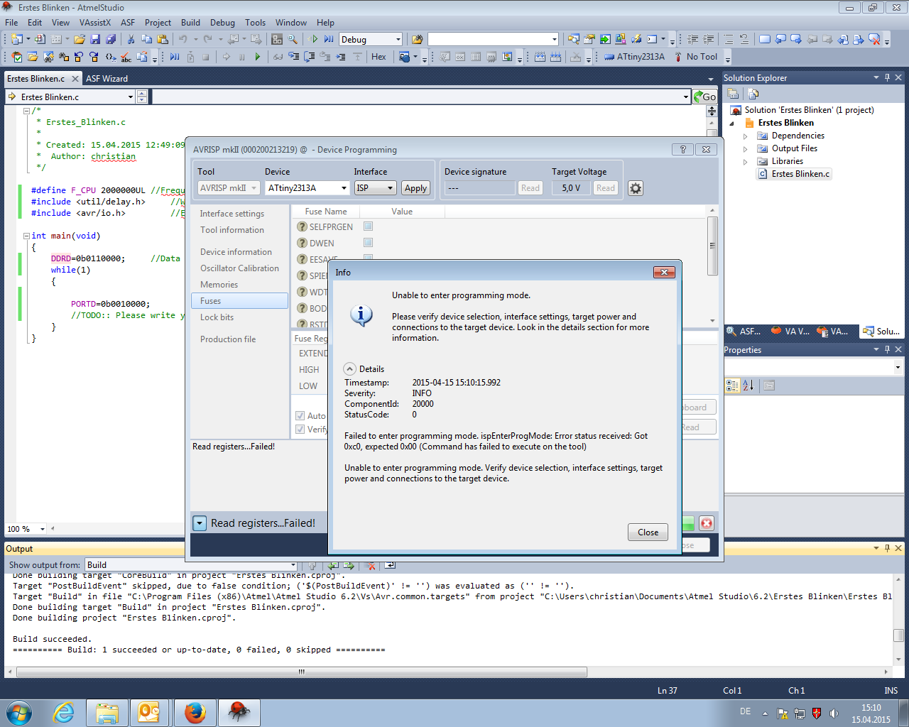Screen dimensions: 909x727
Task: Open Internet Explorer from the taskbar
Action: pos(64,712)
